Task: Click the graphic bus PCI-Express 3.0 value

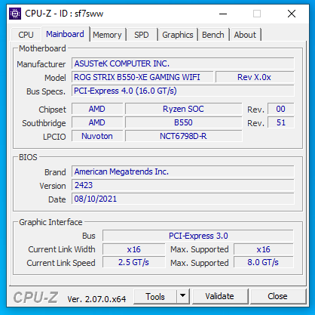Action: (x=198, y=236)
